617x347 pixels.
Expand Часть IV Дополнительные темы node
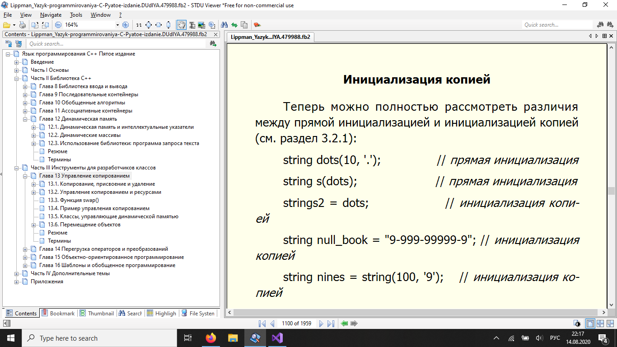[x=17, y=273]
